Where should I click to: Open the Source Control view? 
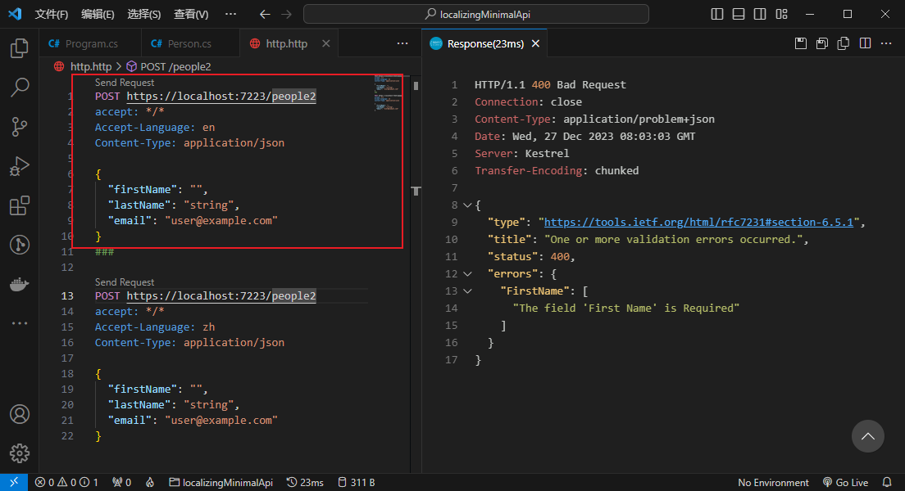tap(20, 127)
